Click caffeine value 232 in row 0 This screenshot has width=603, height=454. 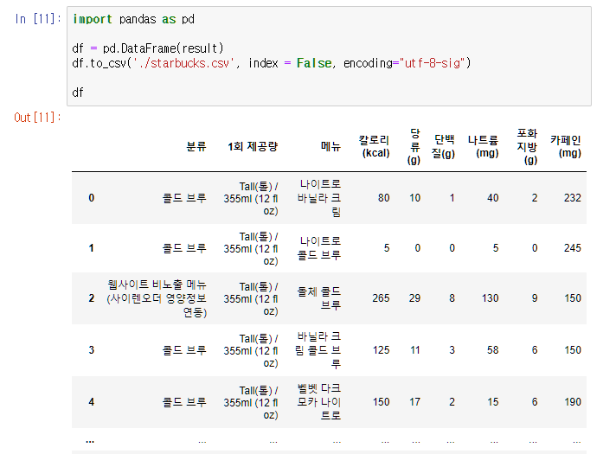click(x=573, y=198)
